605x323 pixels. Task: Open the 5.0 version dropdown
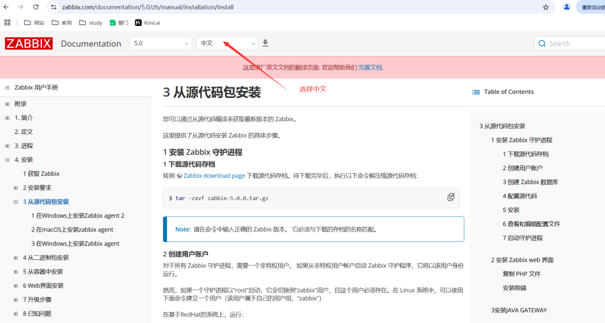(161, 43)
